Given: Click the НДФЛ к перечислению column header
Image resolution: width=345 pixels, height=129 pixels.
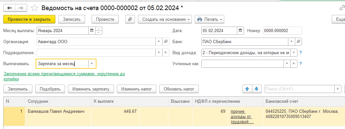Looking at the screenshot, I should 228,101.
